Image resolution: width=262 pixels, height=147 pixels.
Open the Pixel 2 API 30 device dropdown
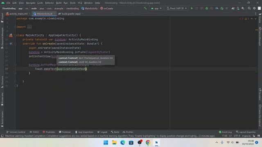point(176,8)
